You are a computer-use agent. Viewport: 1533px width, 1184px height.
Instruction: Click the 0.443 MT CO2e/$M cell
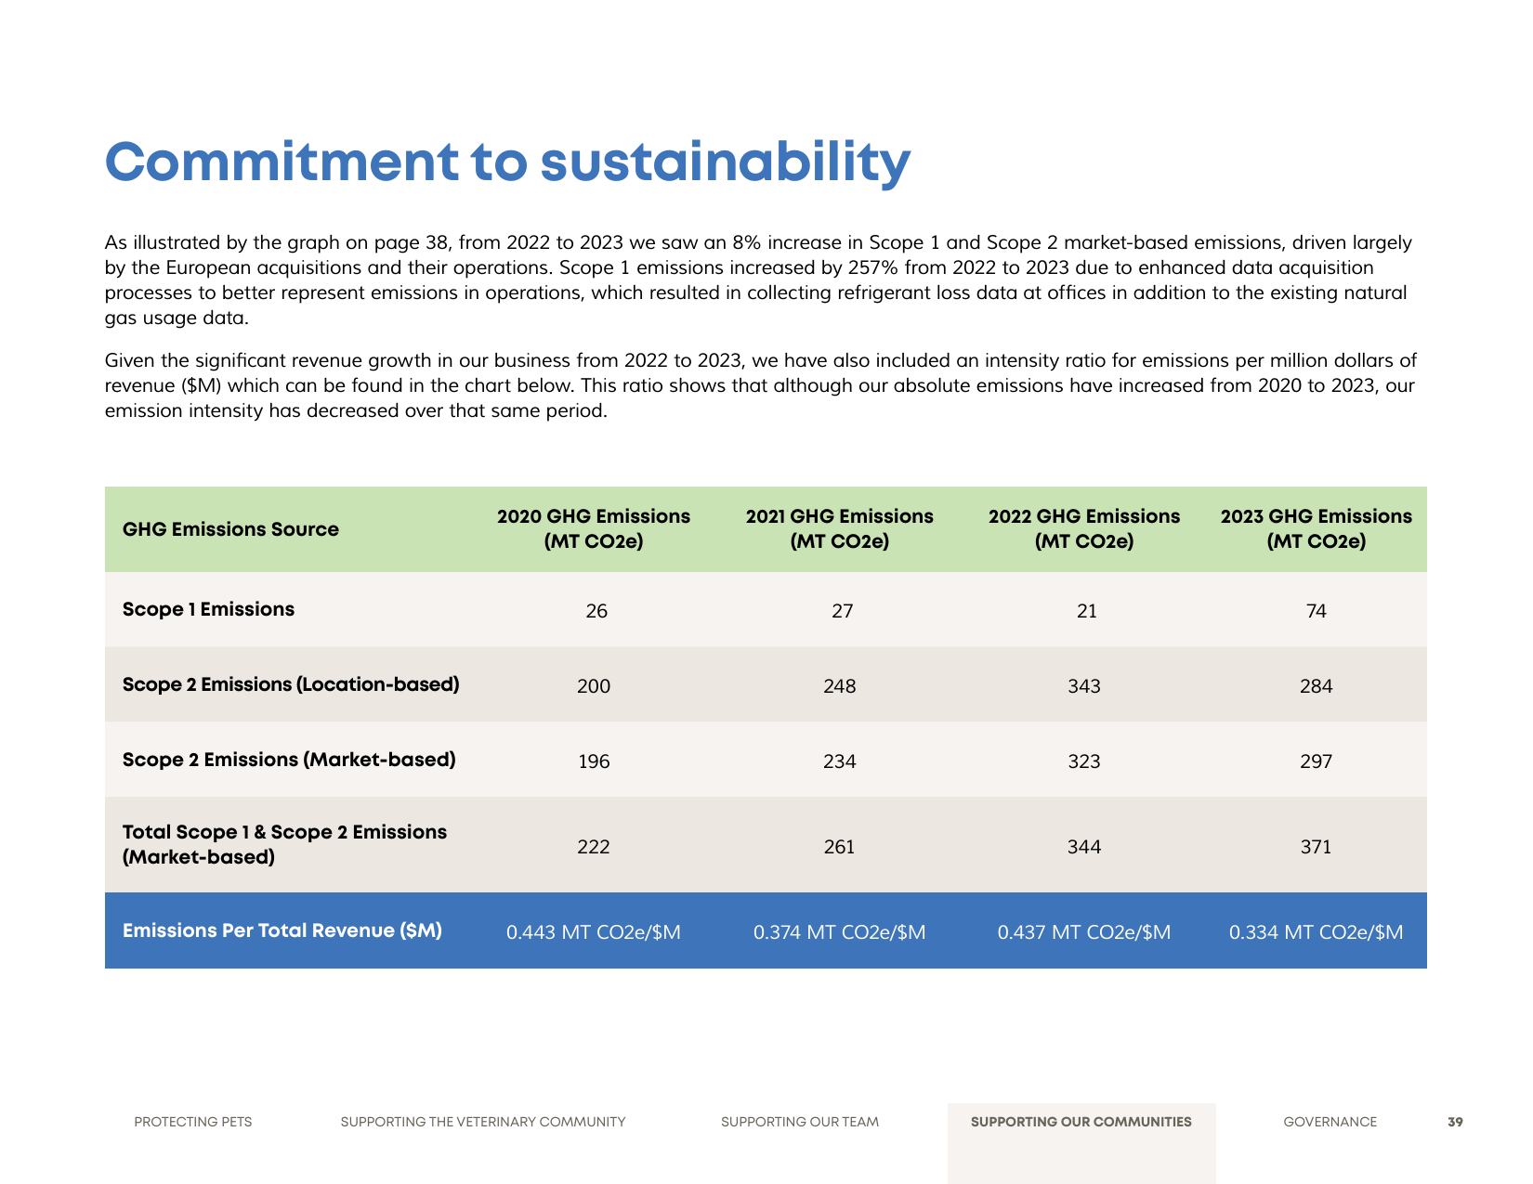pos(594,932)
